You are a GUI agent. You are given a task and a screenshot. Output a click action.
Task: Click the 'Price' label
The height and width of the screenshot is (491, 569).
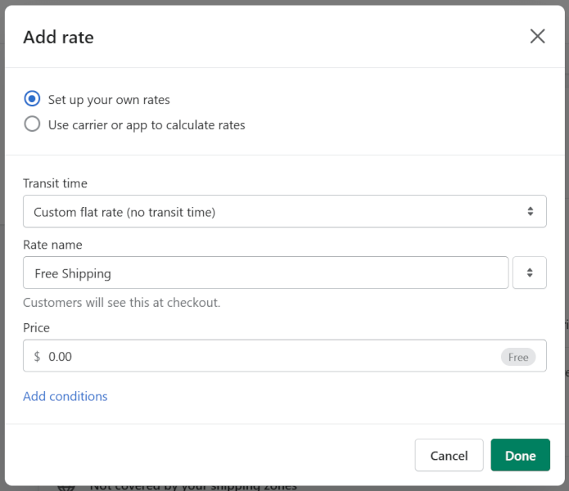pos(36,328)
